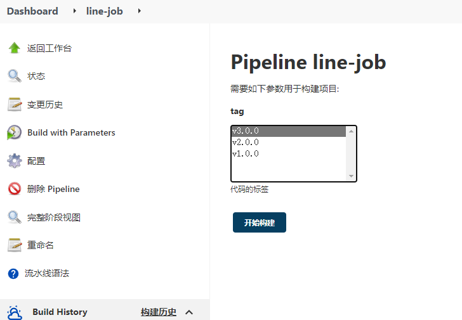Viewport: 462px width, 320px height.
Task: Open the Build with Parameters menu item
Action: tap(71, 132)
